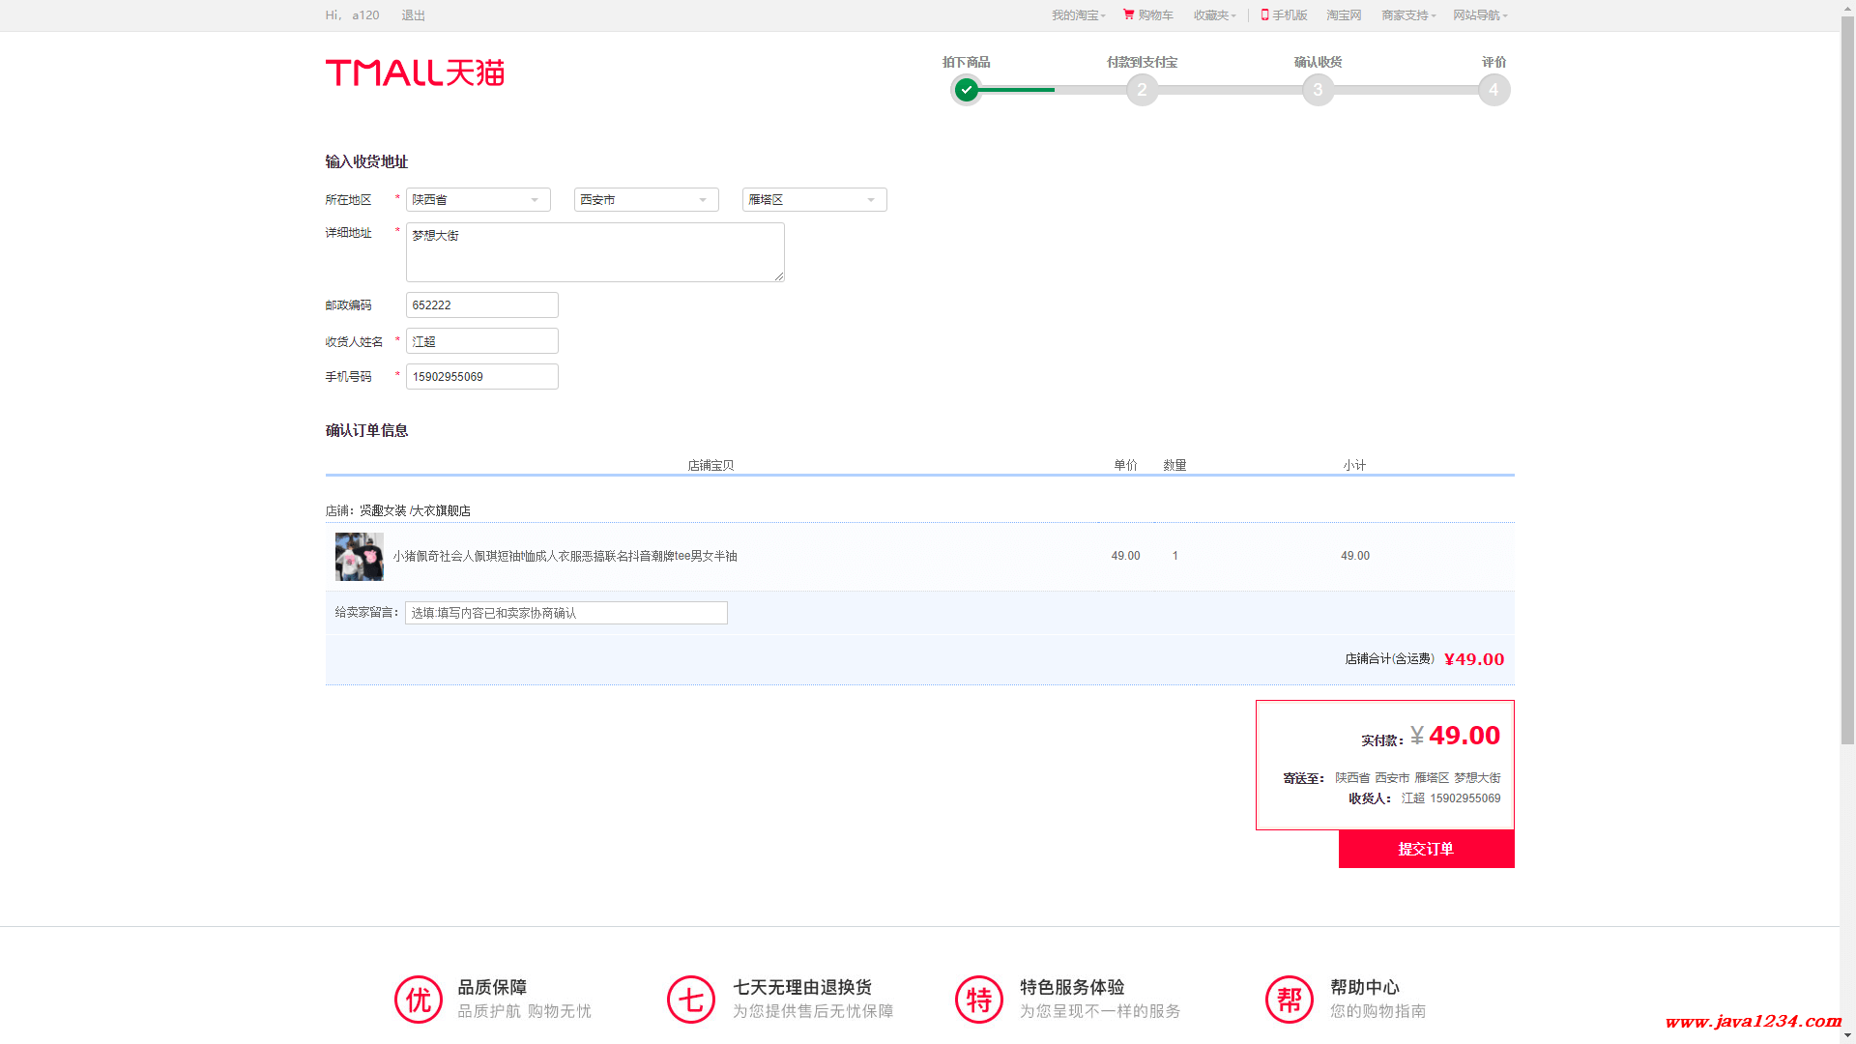Click step 4 circle 评价
This screenshot has width=1856, height=1044.
coord(1493,90)
